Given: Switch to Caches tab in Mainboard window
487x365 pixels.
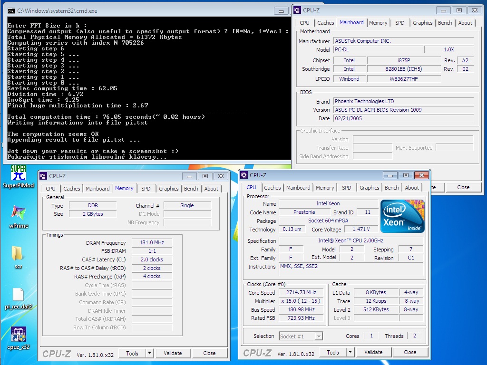Looking at the screenshot, I should tap(325, 23).
